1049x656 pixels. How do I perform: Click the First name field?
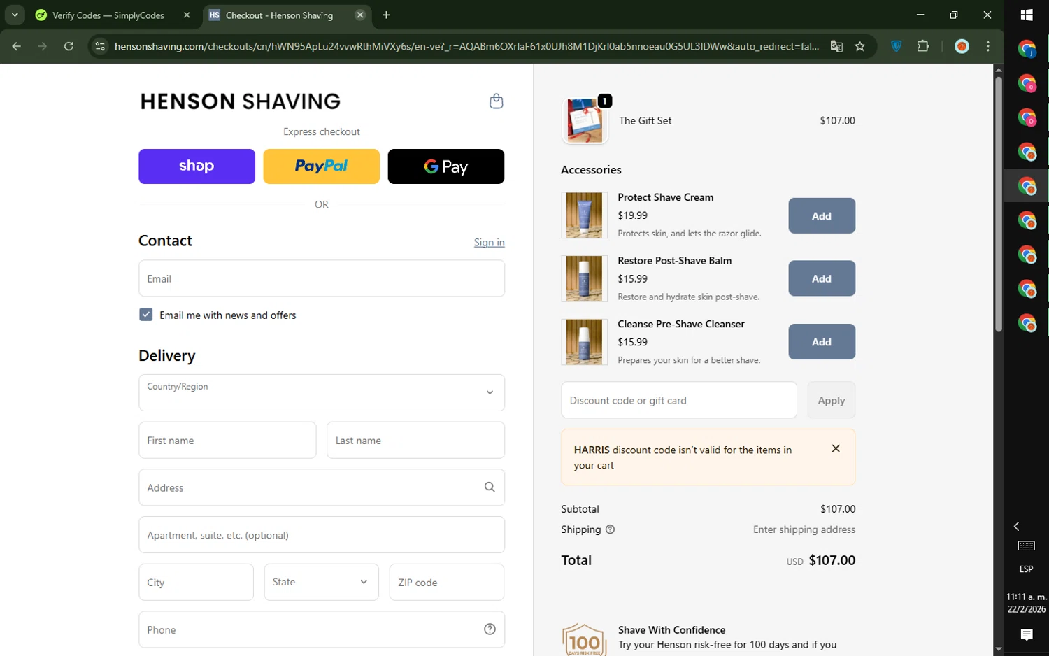227,440
